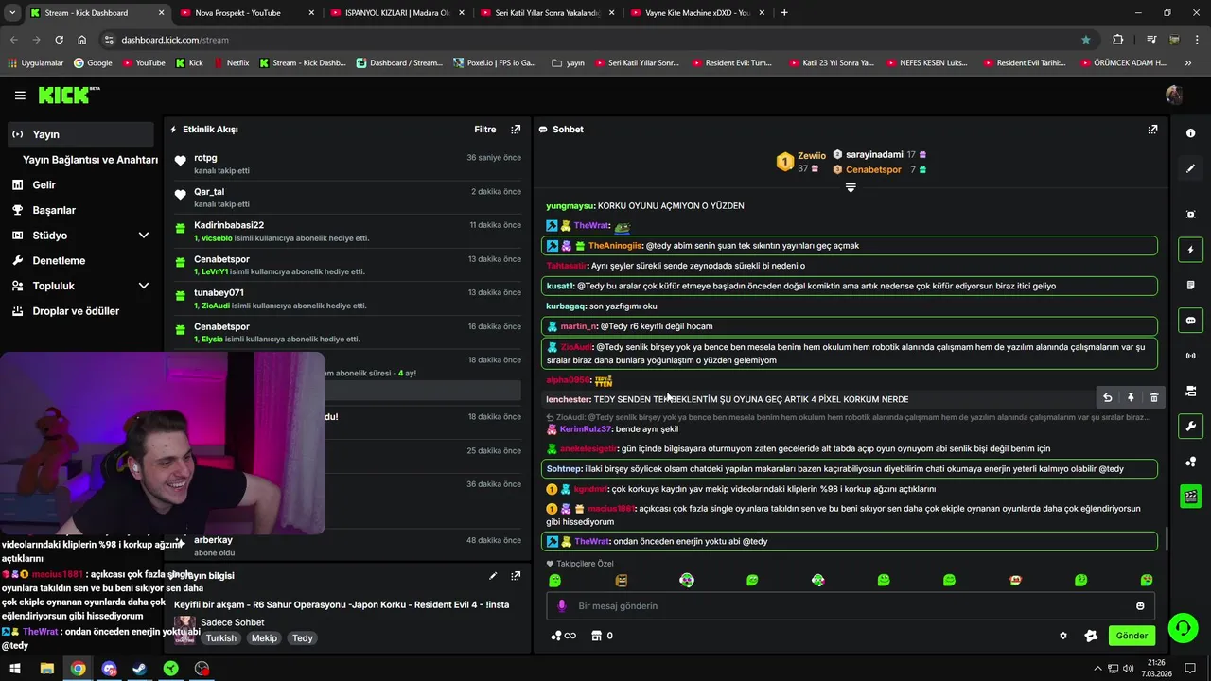The image size is (1211, 681).
Task: Open the info icon in the right sidebar
Action: (1190, 133)
